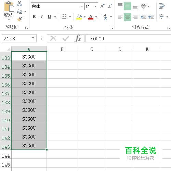
Task: Toggle Bold formatting
Action: coord(34,17)
